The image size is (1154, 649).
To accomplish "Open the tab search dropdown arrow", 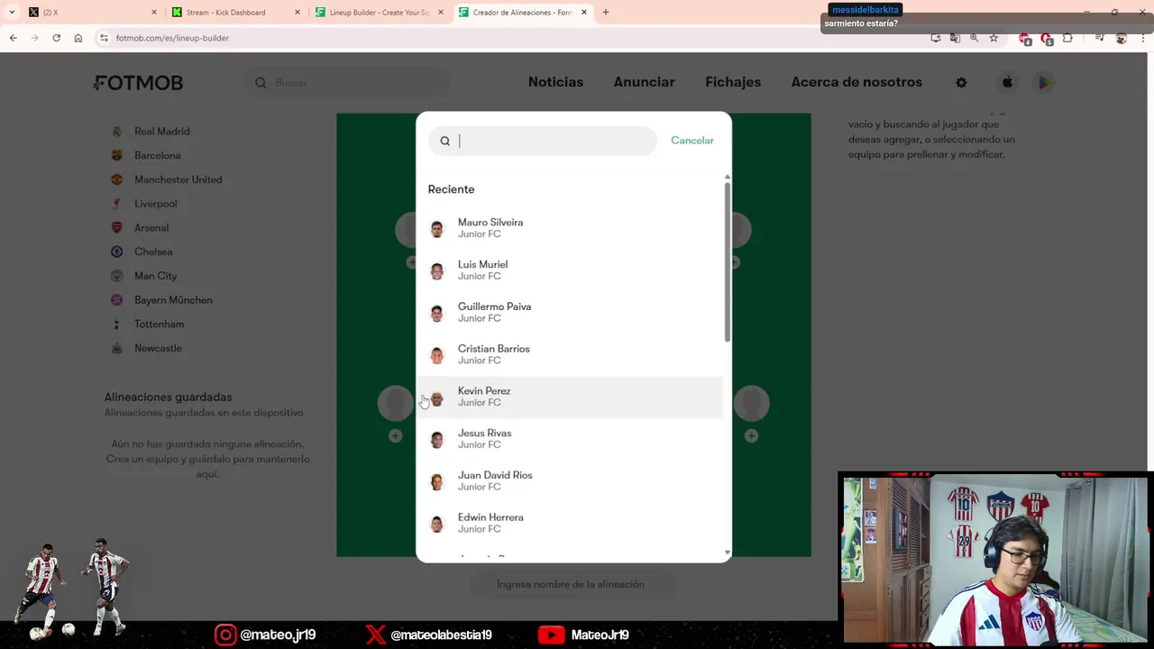I will tap(11, 13).
